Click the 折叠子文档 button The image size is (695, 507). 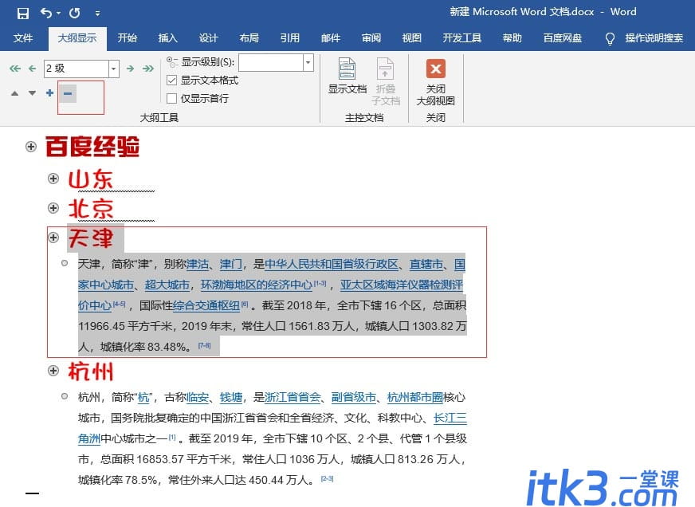click(x=385, y=81)
